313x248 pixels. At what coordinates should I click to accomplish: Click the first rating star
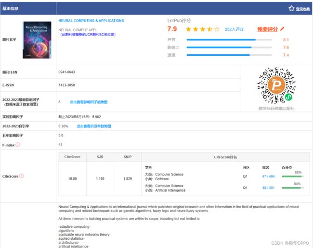188,29
